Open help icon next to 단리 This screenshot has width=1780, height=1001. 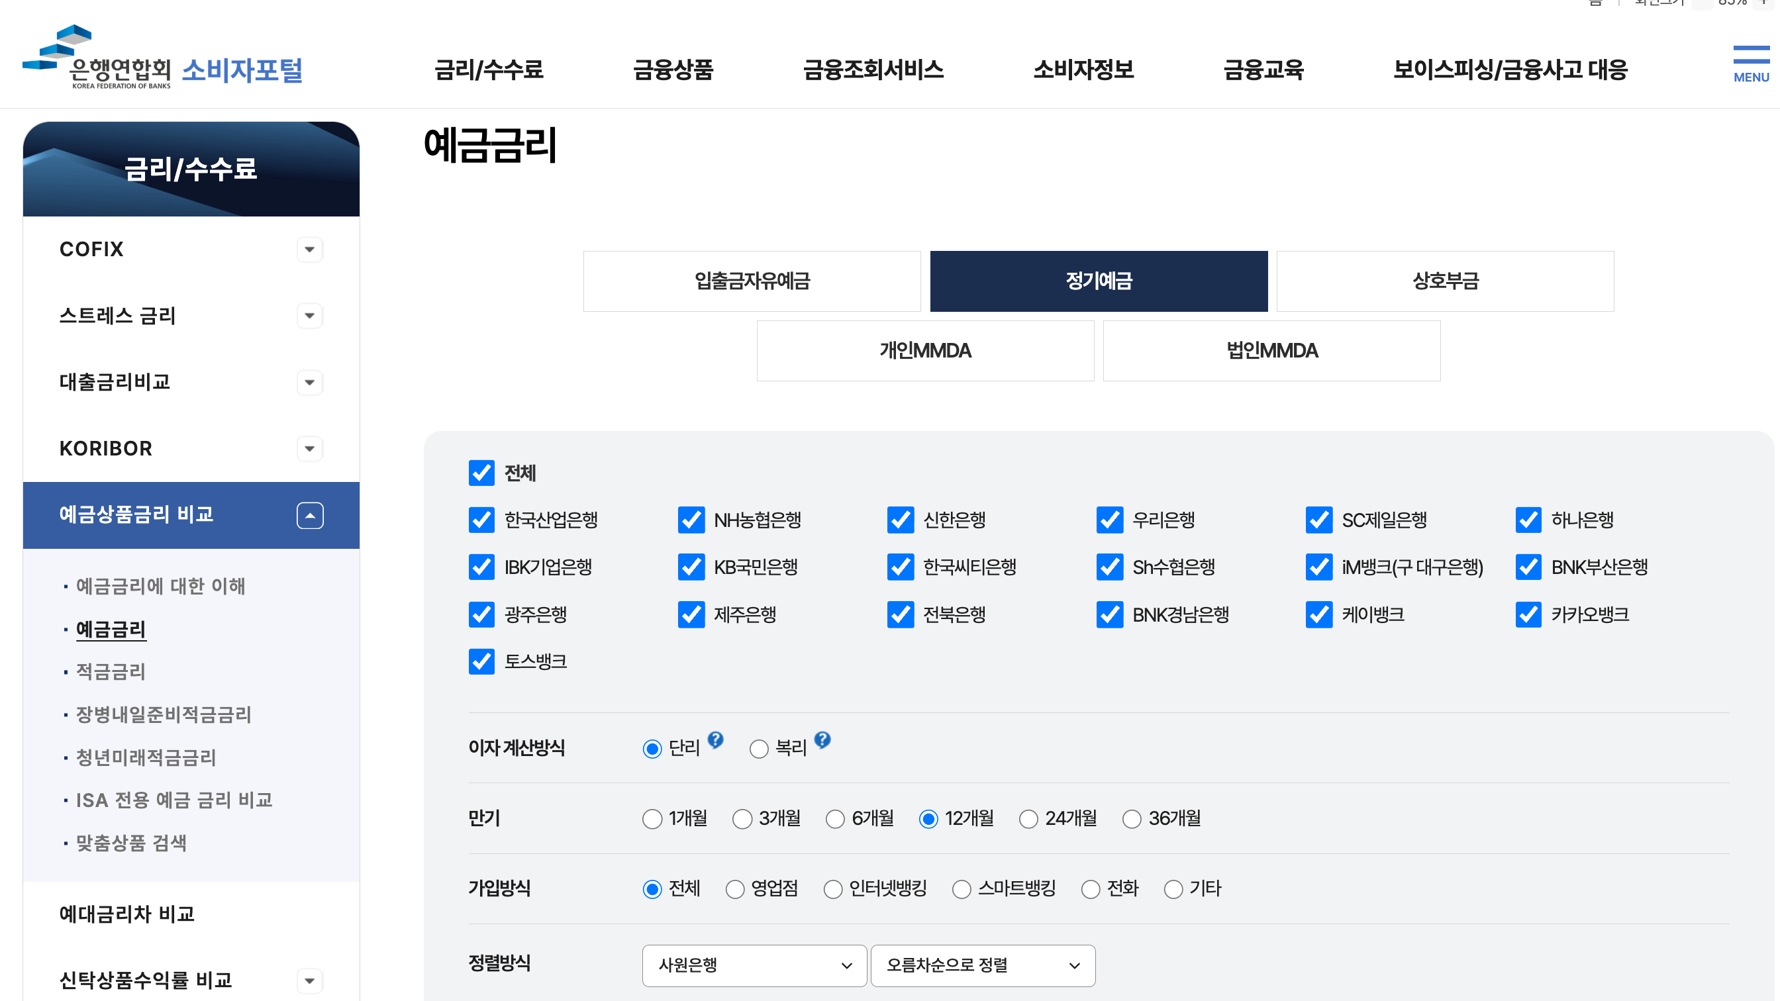click(x=715, y=740)
